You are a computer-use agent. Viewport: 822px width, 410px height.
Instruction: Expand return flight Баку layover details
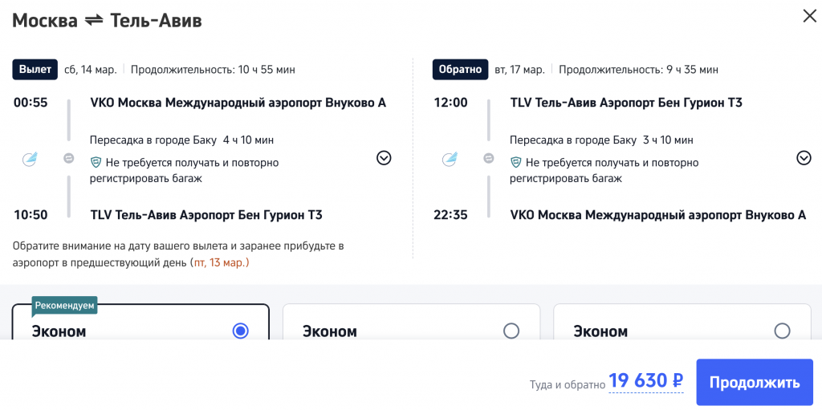point(804,158)
